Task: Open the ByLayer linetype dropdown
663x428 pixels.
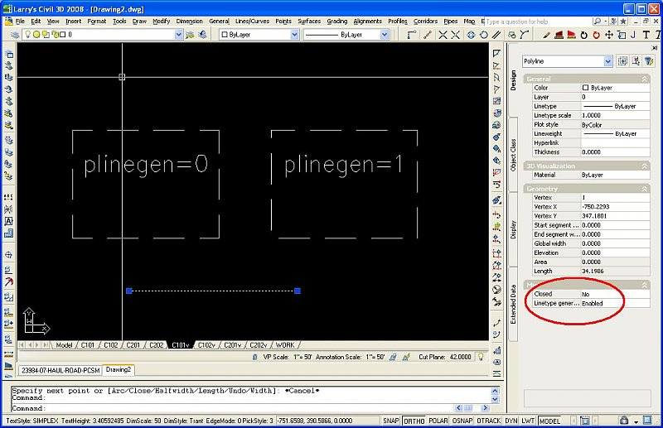Action: point(384,35)
